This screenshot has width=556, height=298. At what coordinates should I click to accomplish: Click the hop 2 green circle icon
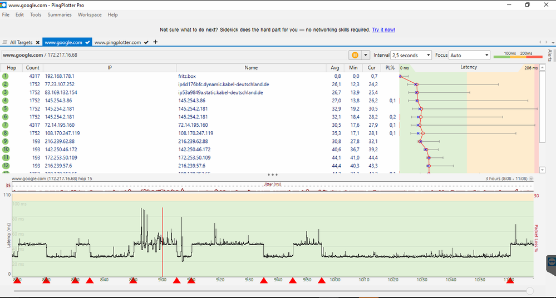tap(6, 85)
